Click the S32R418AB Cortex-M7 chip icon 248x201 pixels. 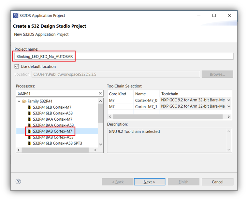pyautogui.click(x=30, y=131)
